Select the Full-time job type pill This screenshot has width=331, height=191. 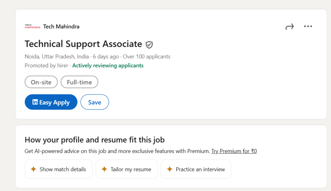(79, 82)
